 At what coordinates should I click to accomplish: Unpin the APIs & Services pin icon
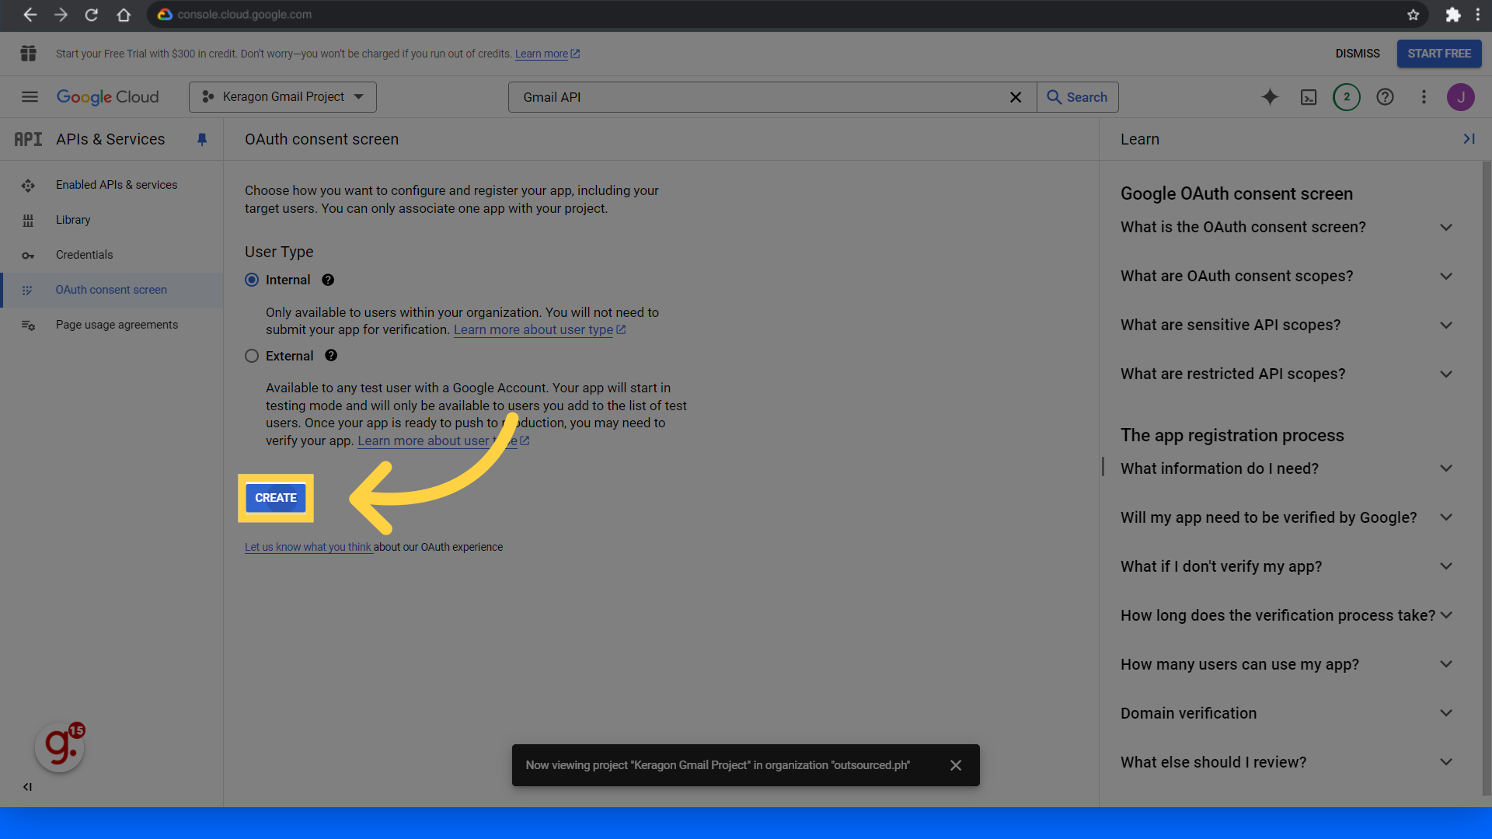click(x=202, y=139)
